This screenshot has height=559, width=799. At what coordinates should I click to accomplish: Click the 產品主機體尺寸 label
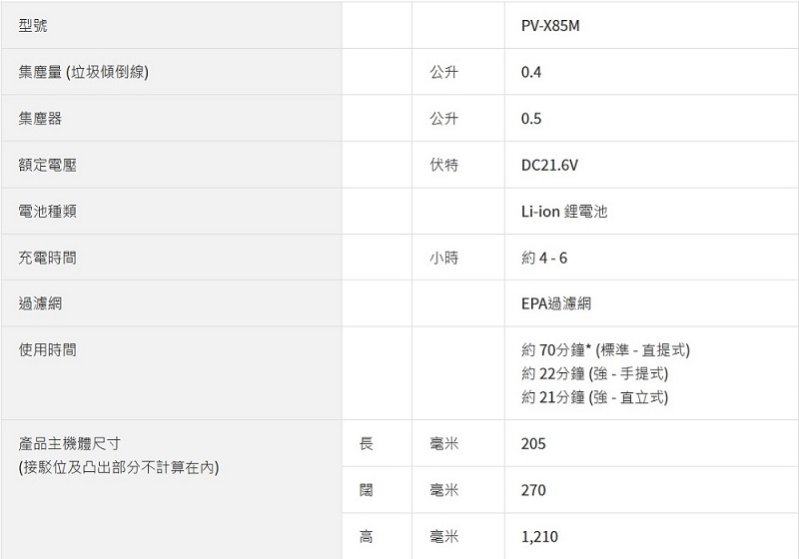tap(70, 443)
